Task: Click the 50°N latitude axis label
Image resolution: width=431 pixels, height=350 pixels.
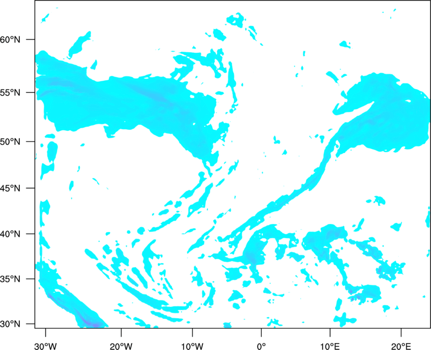Action: click(x=10, y=142)
